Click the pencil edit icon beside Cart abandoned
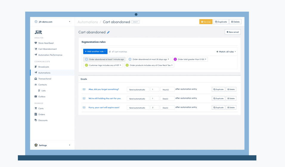 (x=109, y=32)
